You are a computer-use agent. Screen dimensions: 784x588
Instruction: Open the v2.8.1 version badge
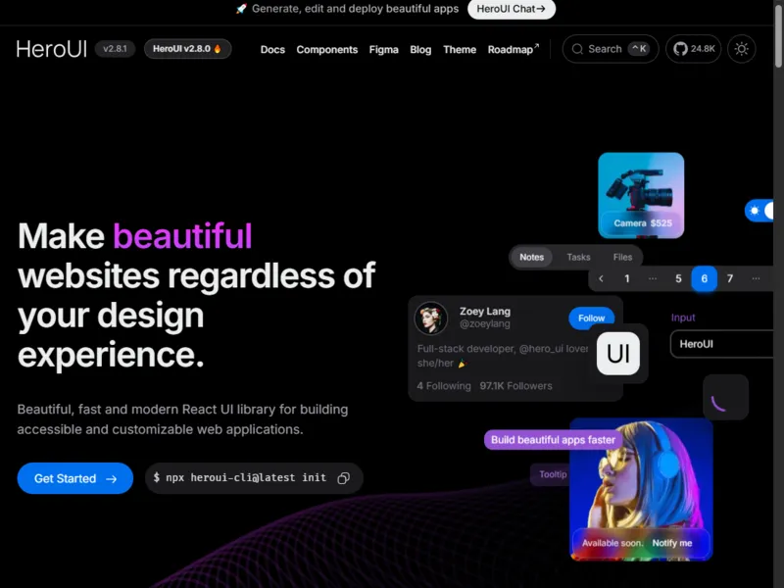pos(115,49)
